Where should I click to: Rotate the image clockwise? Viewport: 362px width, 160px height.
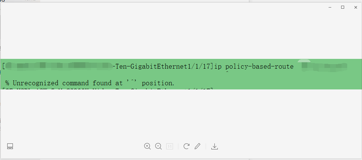tap(186, 146)
